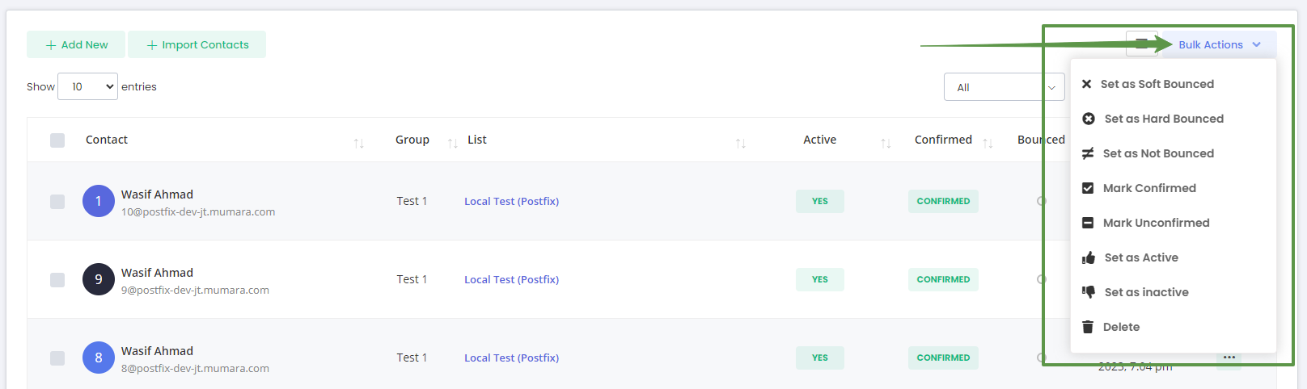
Task: Click avatar circle numbered 1
Action: [99, 201]
